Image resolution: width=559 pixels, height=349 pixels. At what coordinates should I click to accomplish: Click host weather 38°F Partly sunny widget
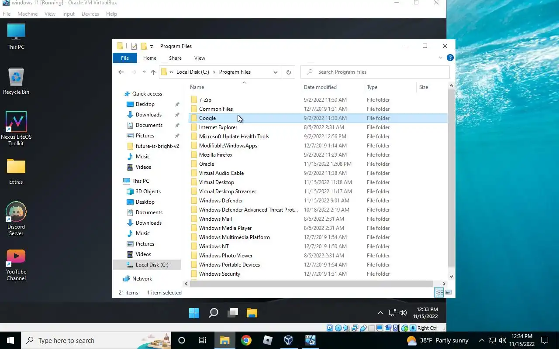[438, 340]
